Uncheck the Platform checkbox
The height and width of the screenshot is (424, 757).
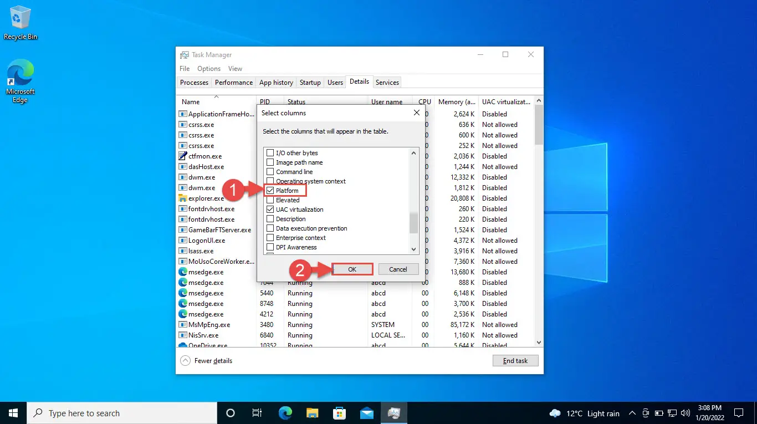tap(270, 191)
